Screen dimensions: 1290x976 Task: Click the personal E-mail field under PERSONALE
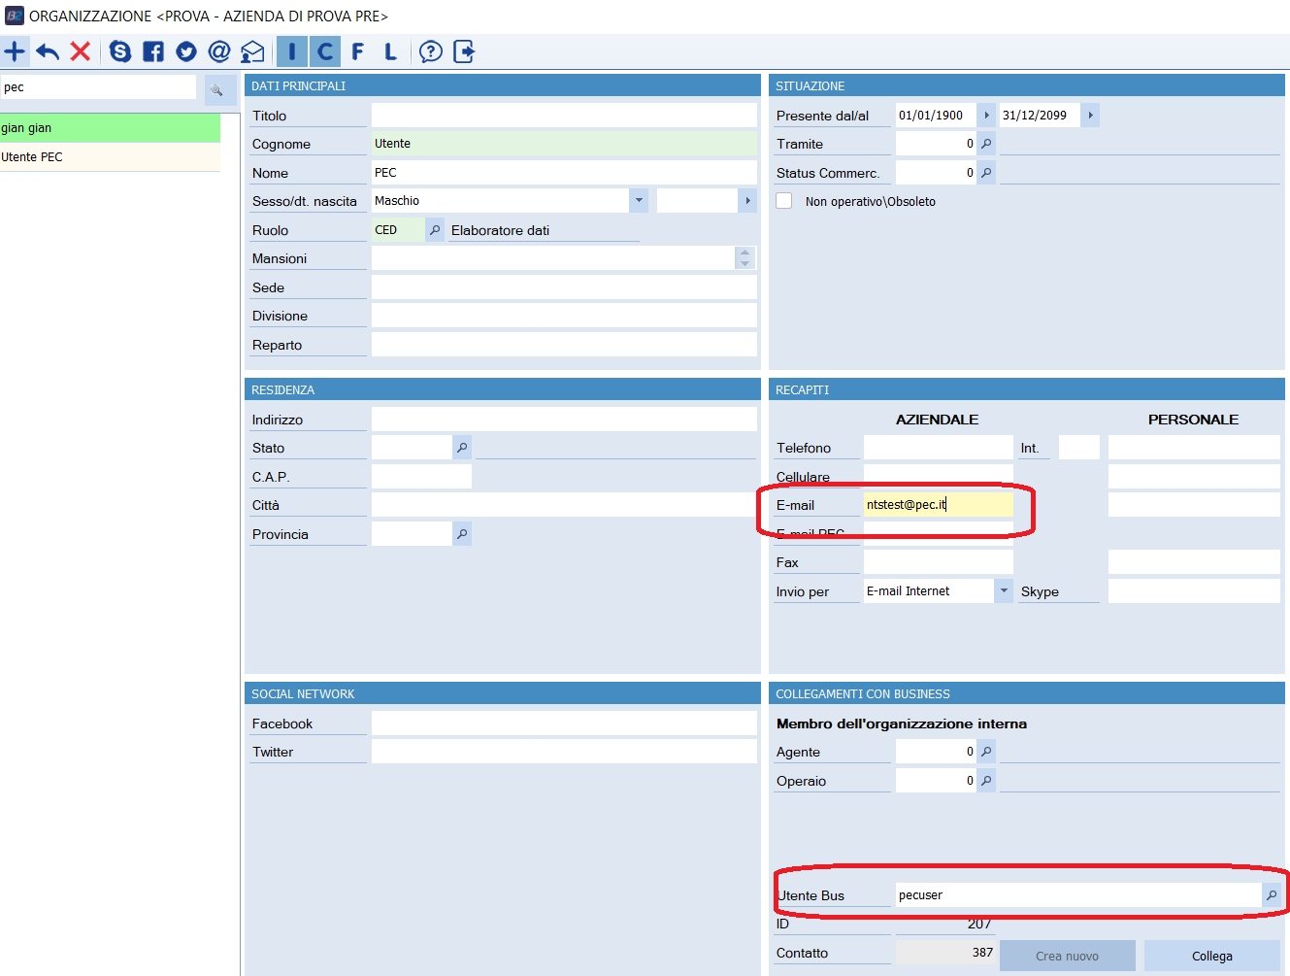1194,505
